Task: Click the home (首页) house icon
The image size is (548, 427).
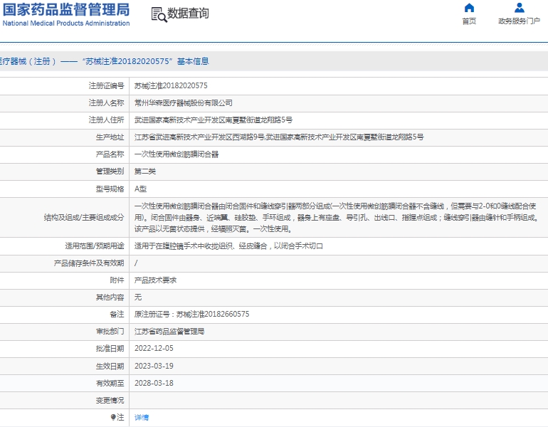Action: [x=469, y=8]
